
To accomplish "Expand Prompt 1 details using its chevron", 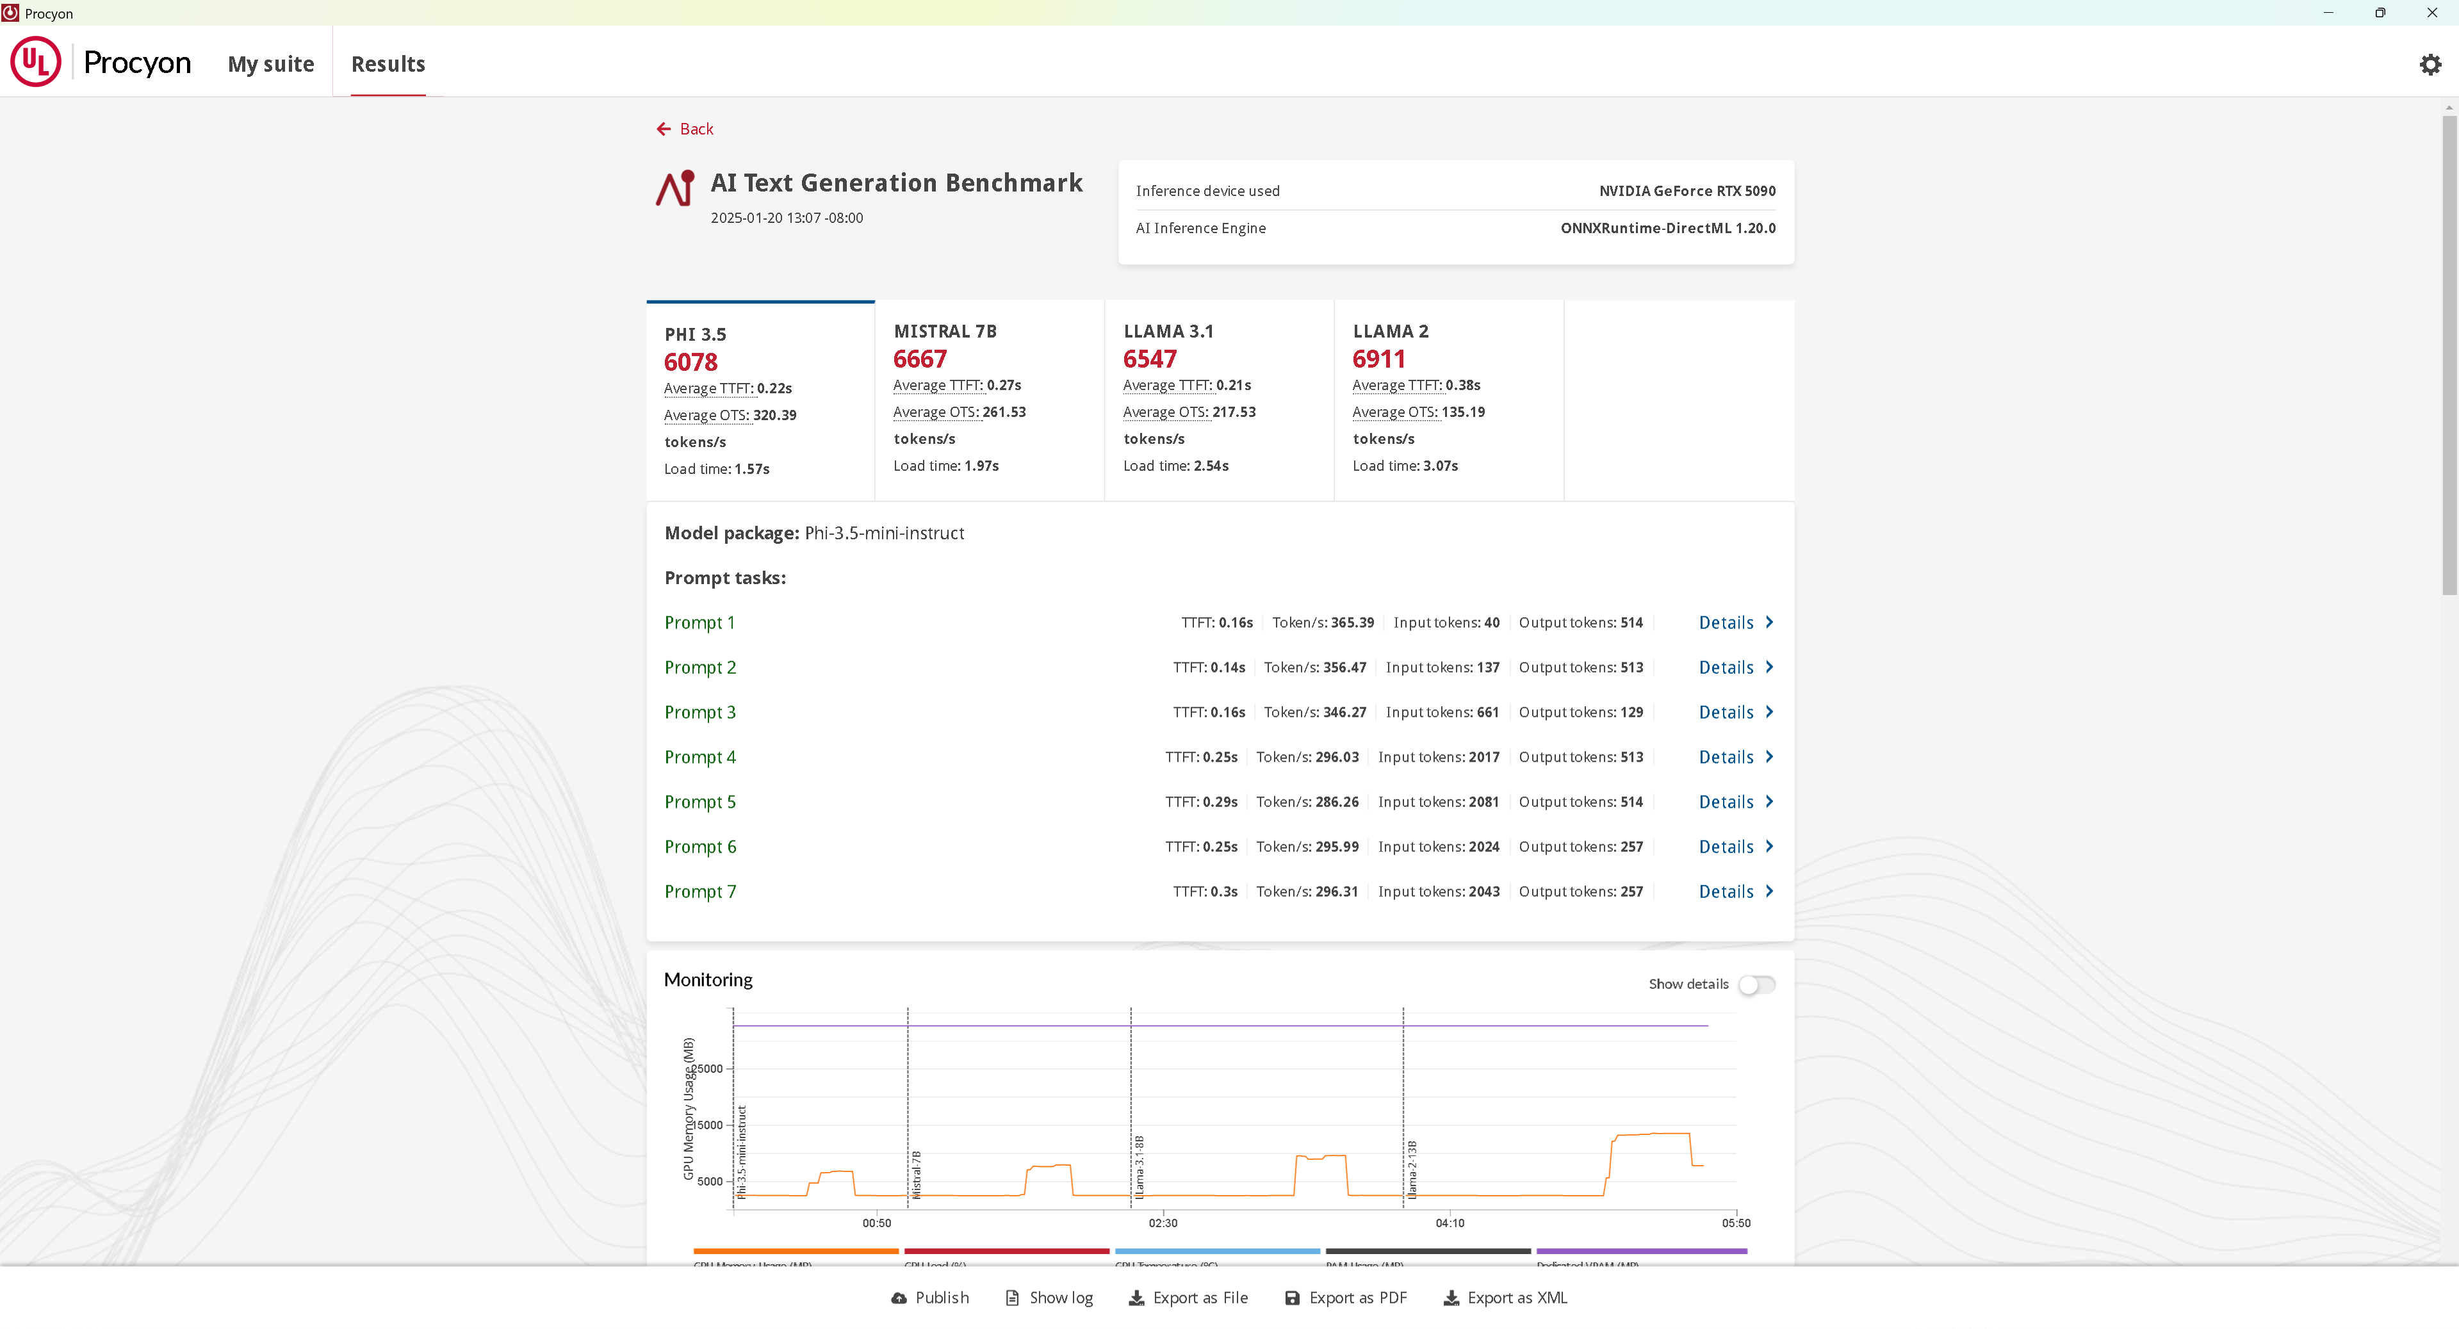I will point(1769,623).
